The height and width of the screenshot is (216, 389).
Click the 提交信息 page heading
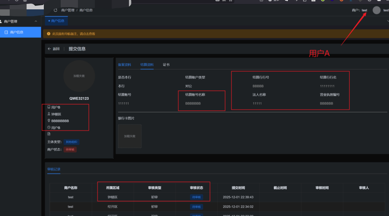[x=77, y=49]
